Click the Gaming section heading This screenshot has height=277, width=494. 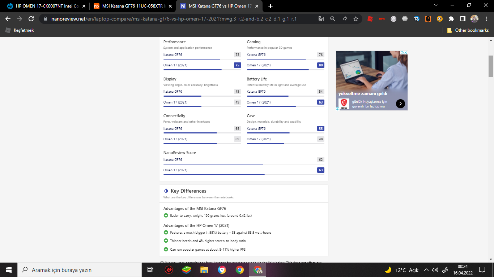tap(254, 42)
